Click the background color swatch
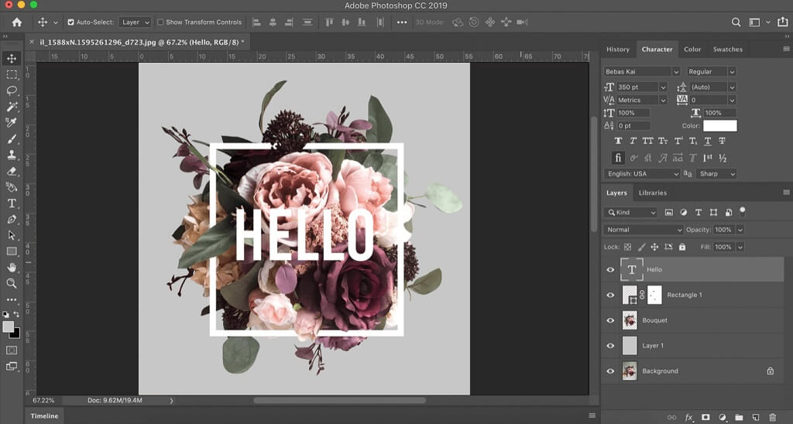Screen dimensions: 793x424 (x=16, y=333)
